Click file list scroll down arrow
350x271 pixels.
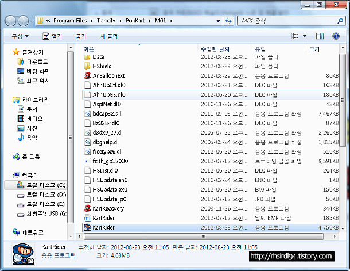tap(343, 228)
